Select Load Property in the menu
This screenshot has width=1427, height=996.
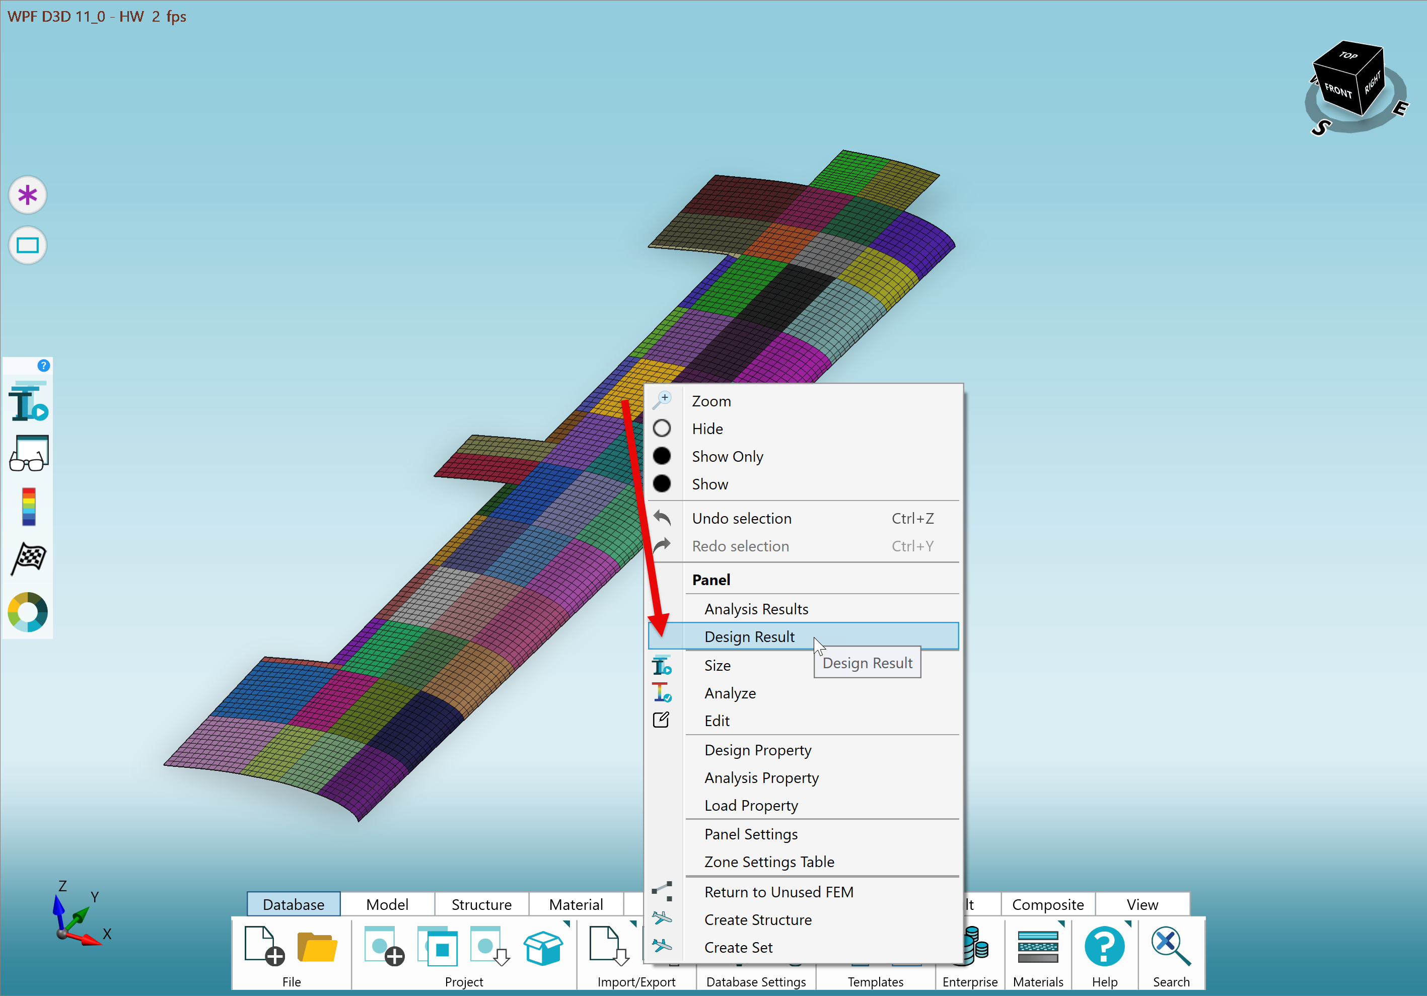pos(804,805)
